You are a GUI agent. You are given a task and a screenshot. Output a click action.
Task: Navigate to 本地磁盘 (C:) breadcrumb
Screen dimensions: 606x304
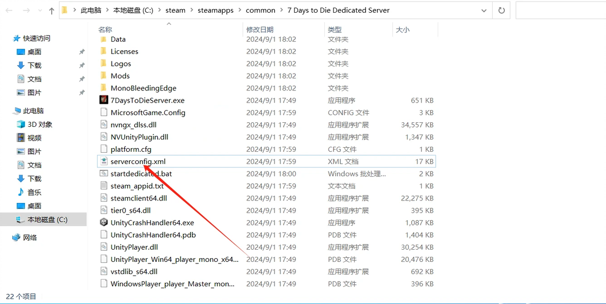[x=133, y=11]
